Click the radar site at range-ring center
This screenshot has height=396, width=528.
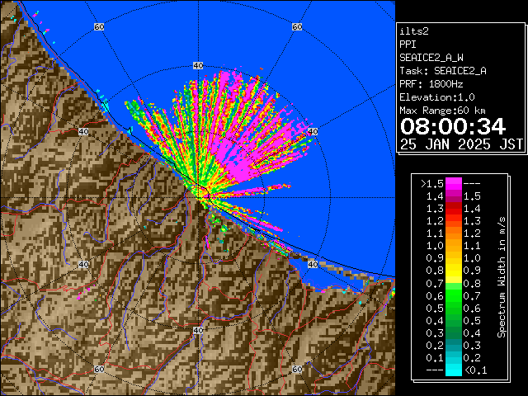point(199,198)
